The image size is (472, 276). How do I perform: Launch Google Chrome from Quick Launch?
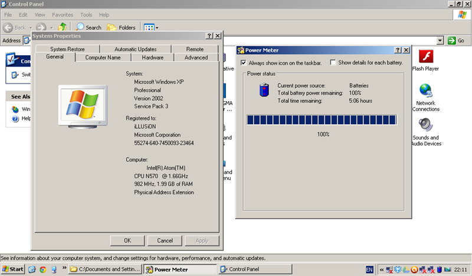(42, 270)
